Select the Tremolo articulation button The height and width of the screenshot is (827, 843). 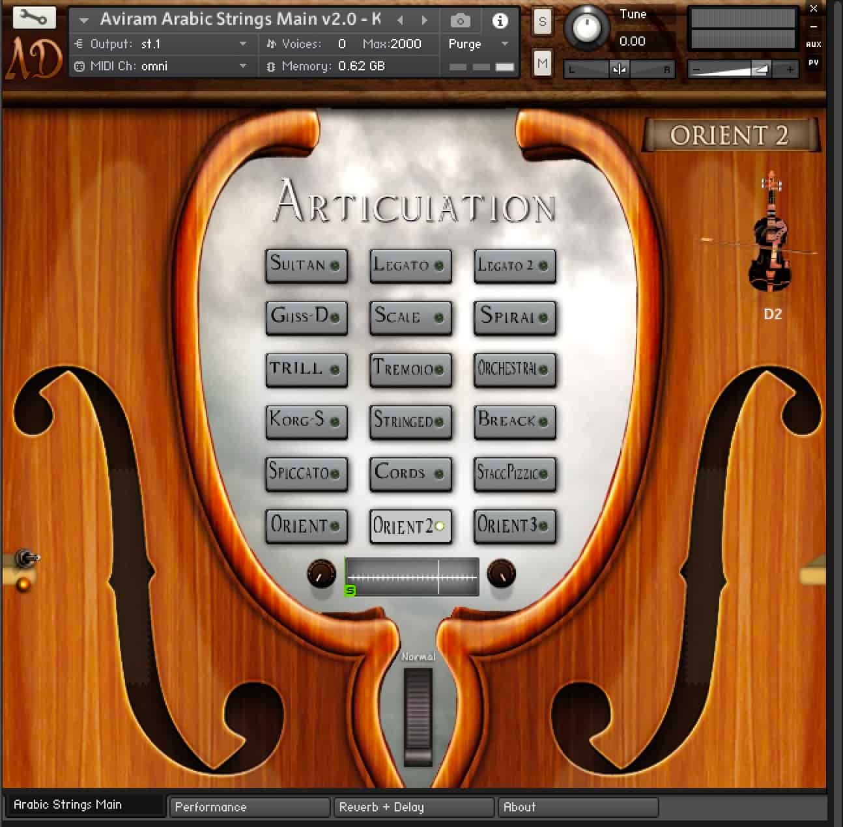tap(410, 369)
